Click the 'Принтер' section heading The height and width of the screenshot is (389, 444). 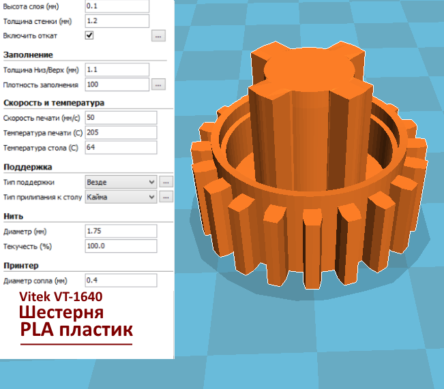point(21,266)
